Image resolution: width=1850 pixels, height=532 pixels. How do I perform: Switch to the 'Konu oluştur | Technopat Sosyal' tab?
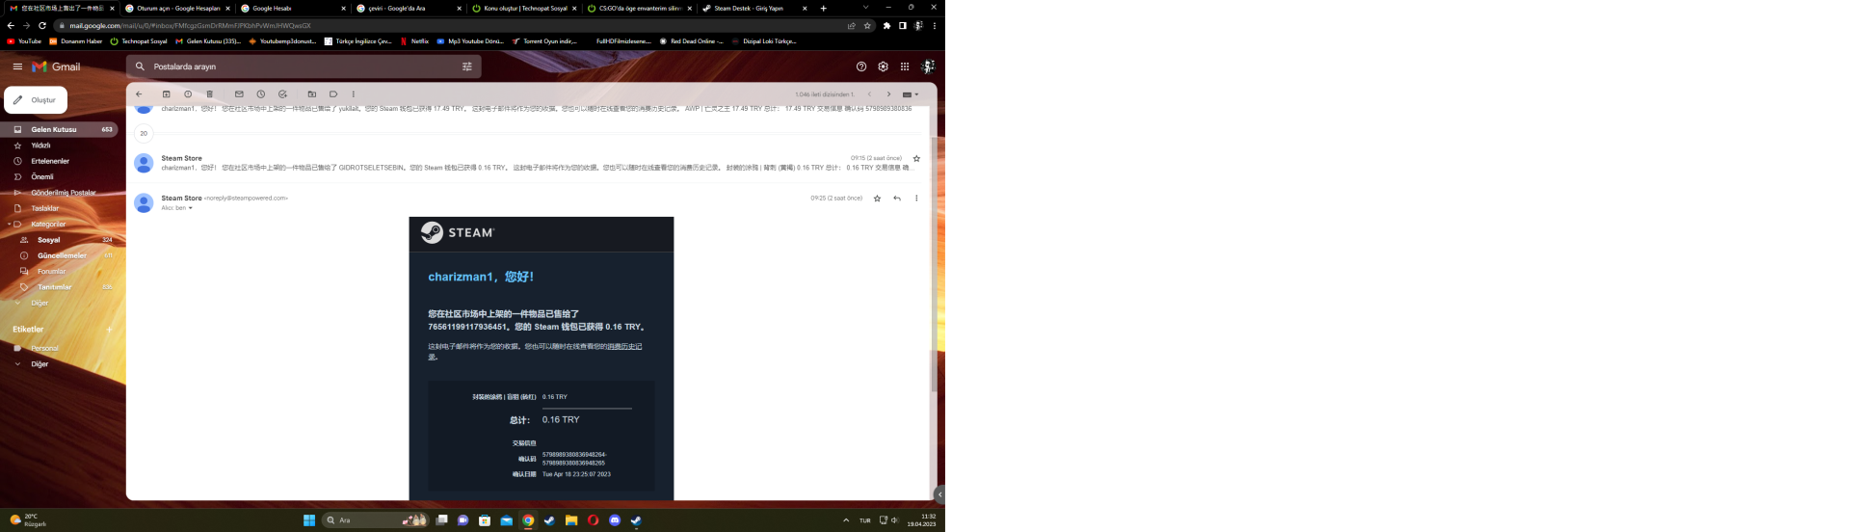coord(524,8)
